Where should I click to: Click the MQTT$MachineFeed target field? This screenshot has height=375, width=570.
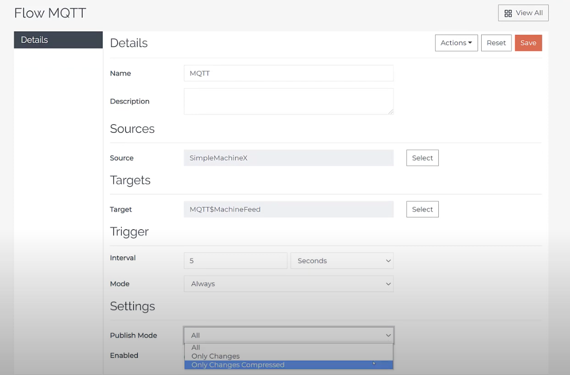click(x=288, y=209)
